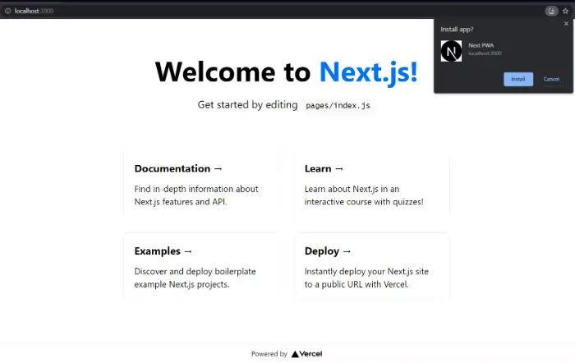Click the Powered by footer text
The height and width of the screenshot is (363, 575).
pos(269,354)
